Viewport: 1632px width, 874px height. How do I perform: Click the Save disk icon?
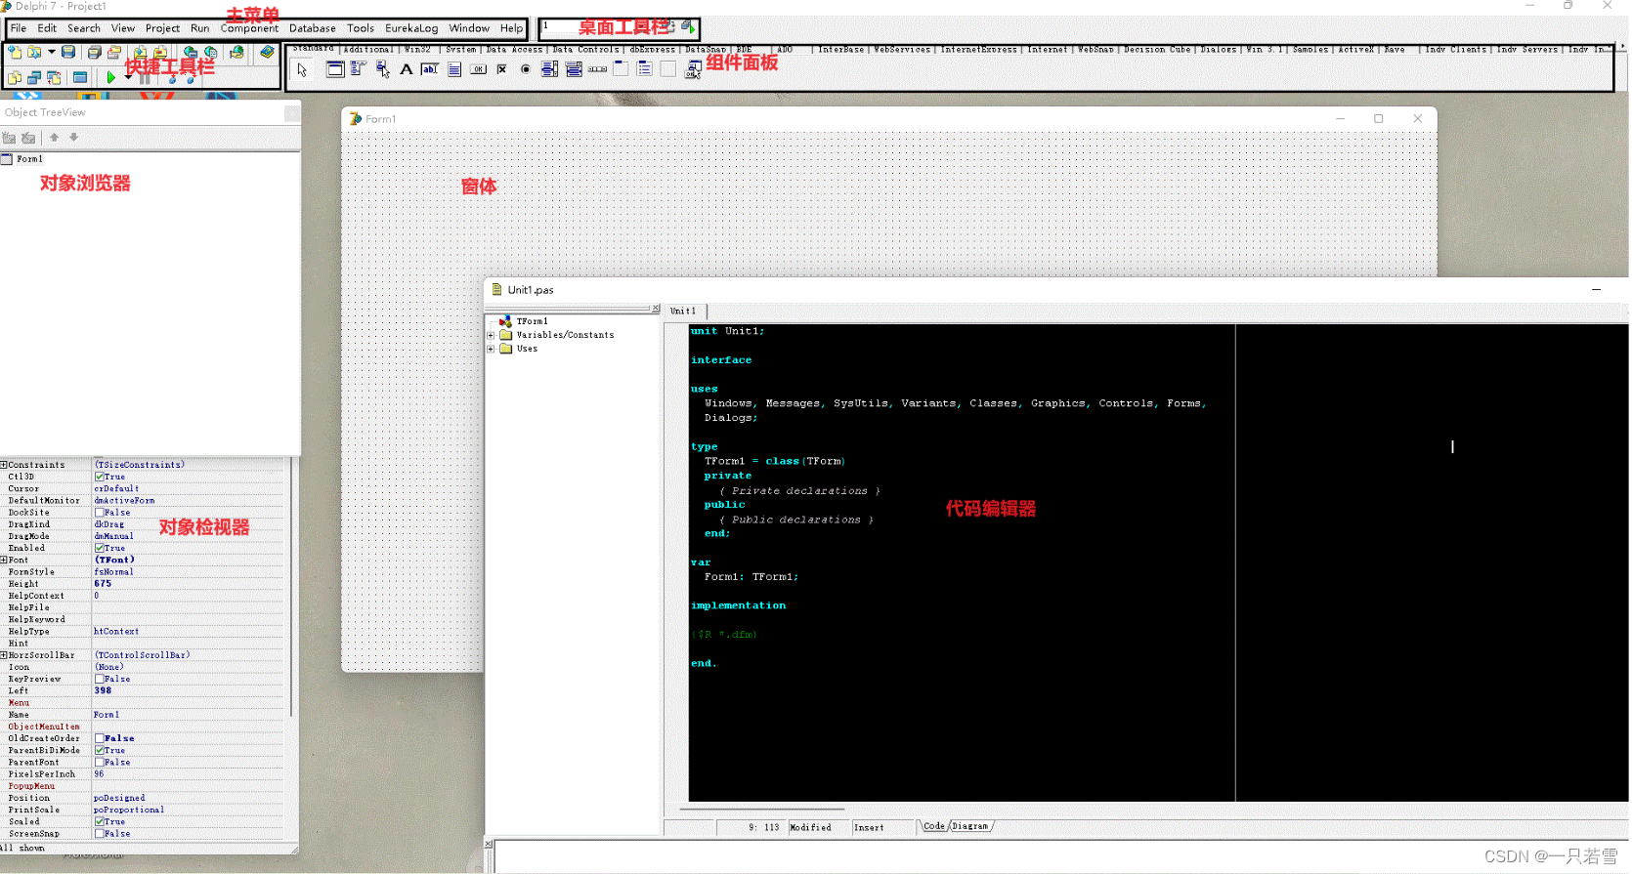pyautogui.click(x=68, y=52)
